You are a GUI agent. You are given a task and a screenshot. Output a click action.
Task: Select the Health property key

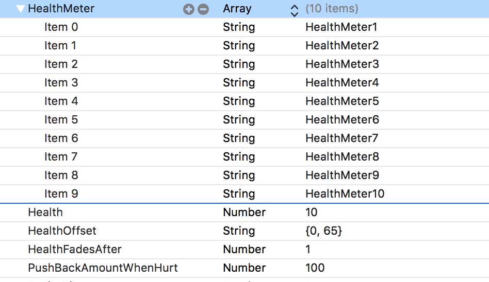pyautogui.click(x=45, y=213)
